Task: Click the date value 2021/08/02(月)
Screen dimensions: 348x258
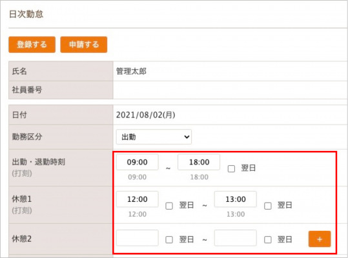Action: 146,115
